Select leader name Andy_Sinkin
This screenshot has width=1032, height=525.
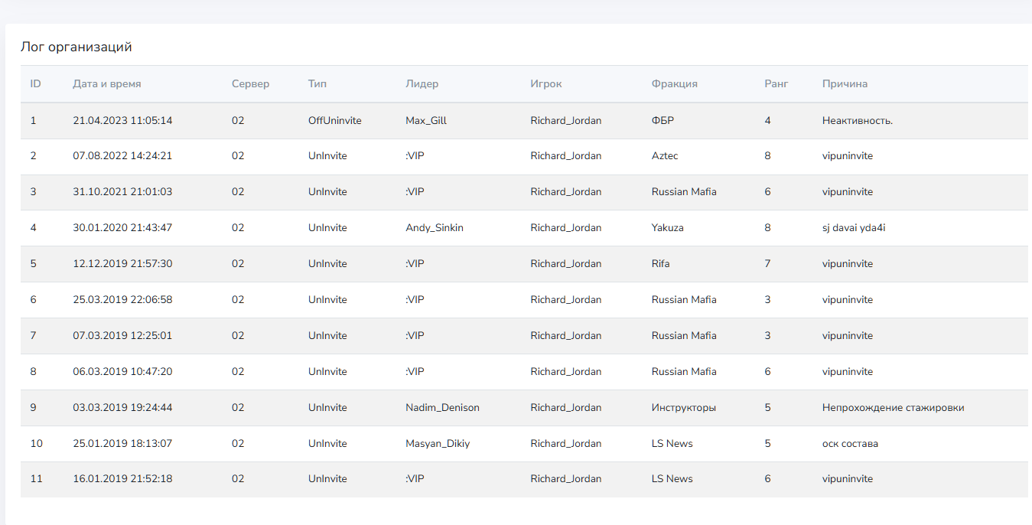[434, 228]
